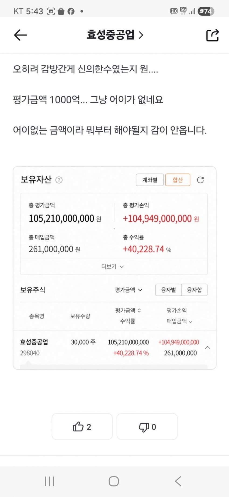Select the 융자합 toggle option
Viewport: 229px width, 497px height.
coord(194,290)
